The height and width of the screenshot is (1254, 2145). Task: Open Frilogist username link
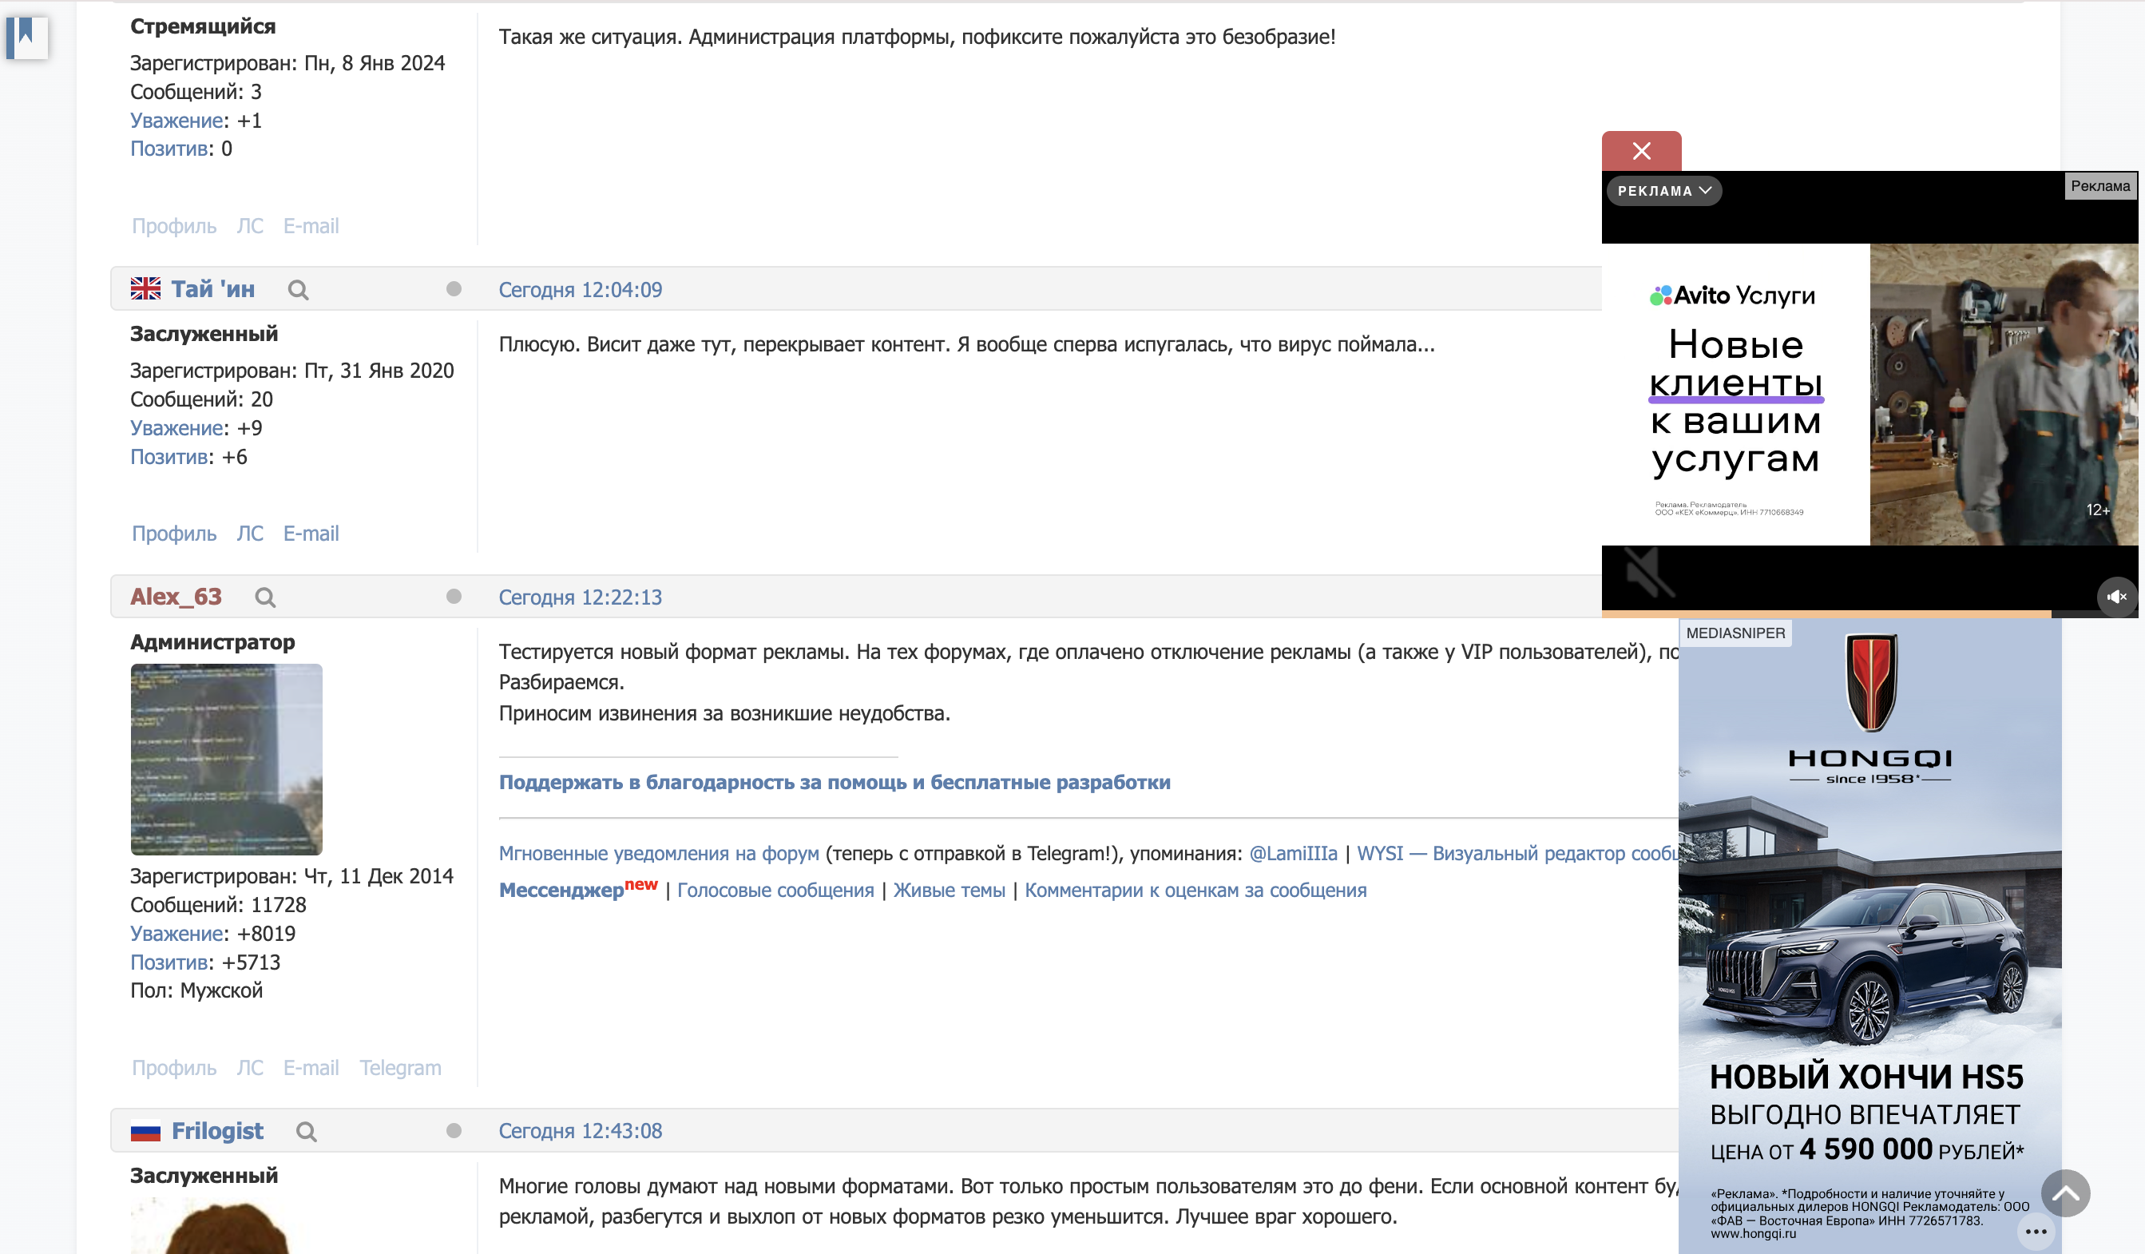tap(217, 1130)
